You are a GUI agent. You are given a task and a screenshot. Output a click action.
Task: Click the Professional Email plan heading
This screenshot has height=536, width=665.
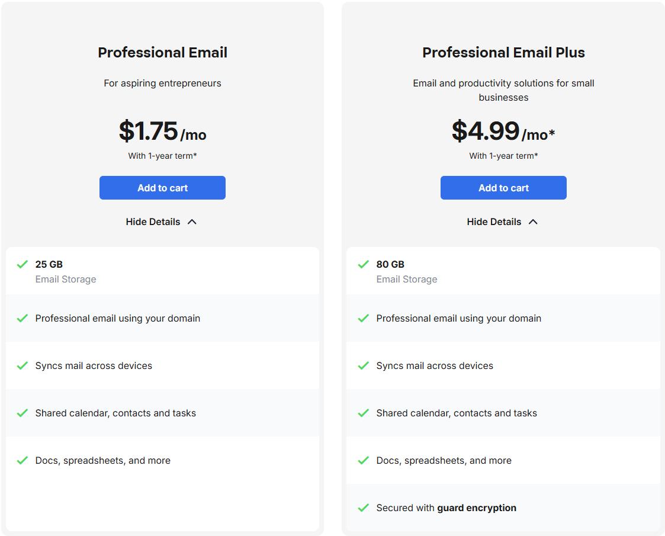[162, 53]
